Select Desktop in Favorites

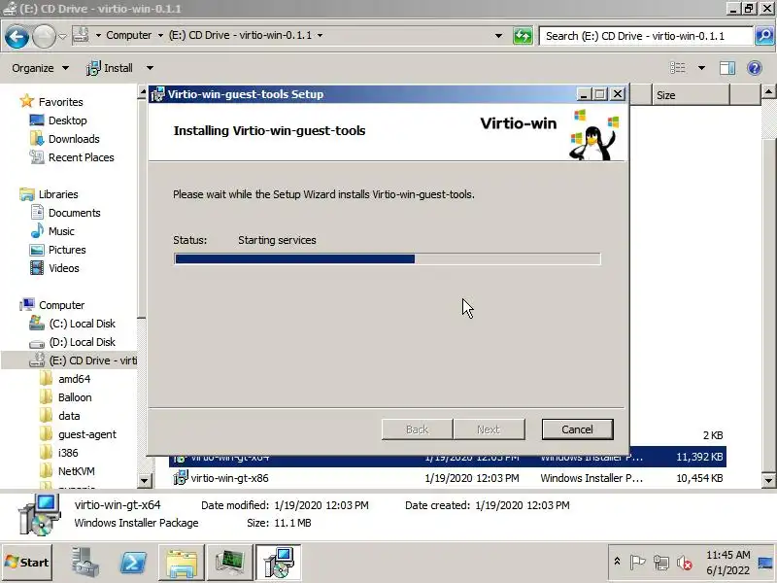67,120
